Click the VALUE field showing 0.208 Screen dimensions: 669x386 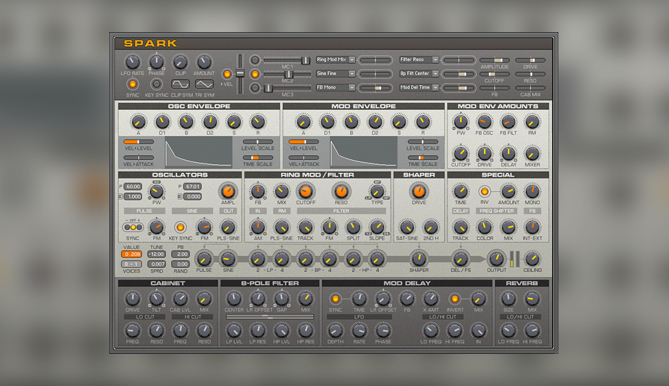[131, 254]
